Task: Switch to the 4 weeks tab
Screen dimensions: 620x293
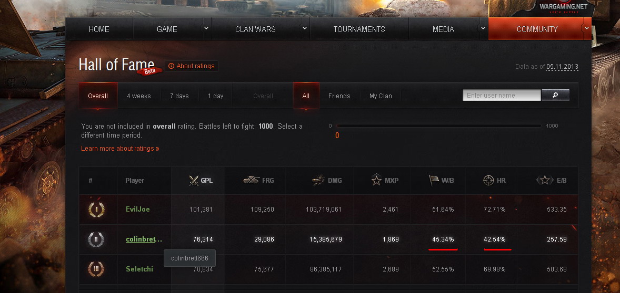Action: 139,96
